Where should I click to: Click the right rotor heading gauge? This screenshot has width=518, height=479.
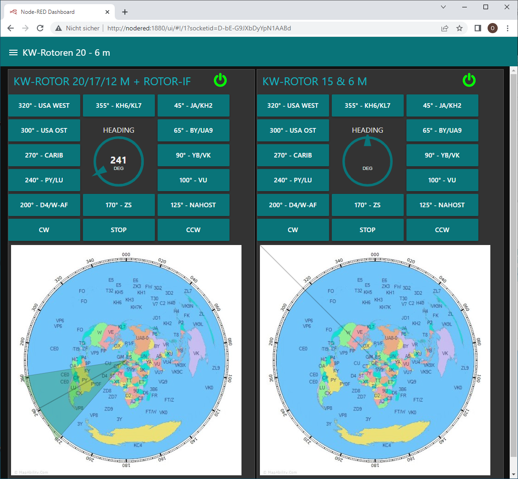coord(367,161)
